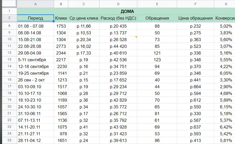Viewport: 235px width, 144px height.
Task: Select period cell 19-25 сентября
Action: point(35,73)
